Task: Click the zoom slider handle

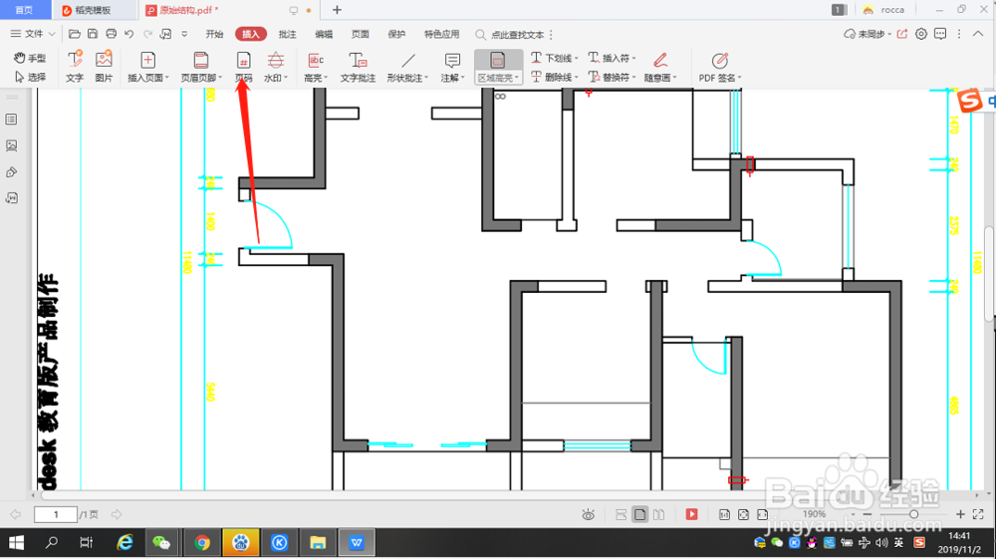Action: 913,514
